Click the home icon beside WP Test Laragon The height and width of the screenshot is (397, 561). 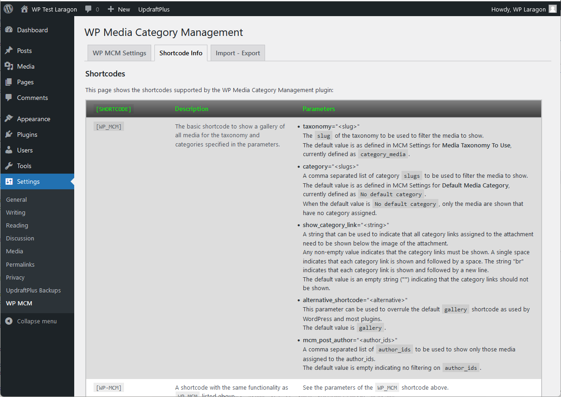click(24, 9)
